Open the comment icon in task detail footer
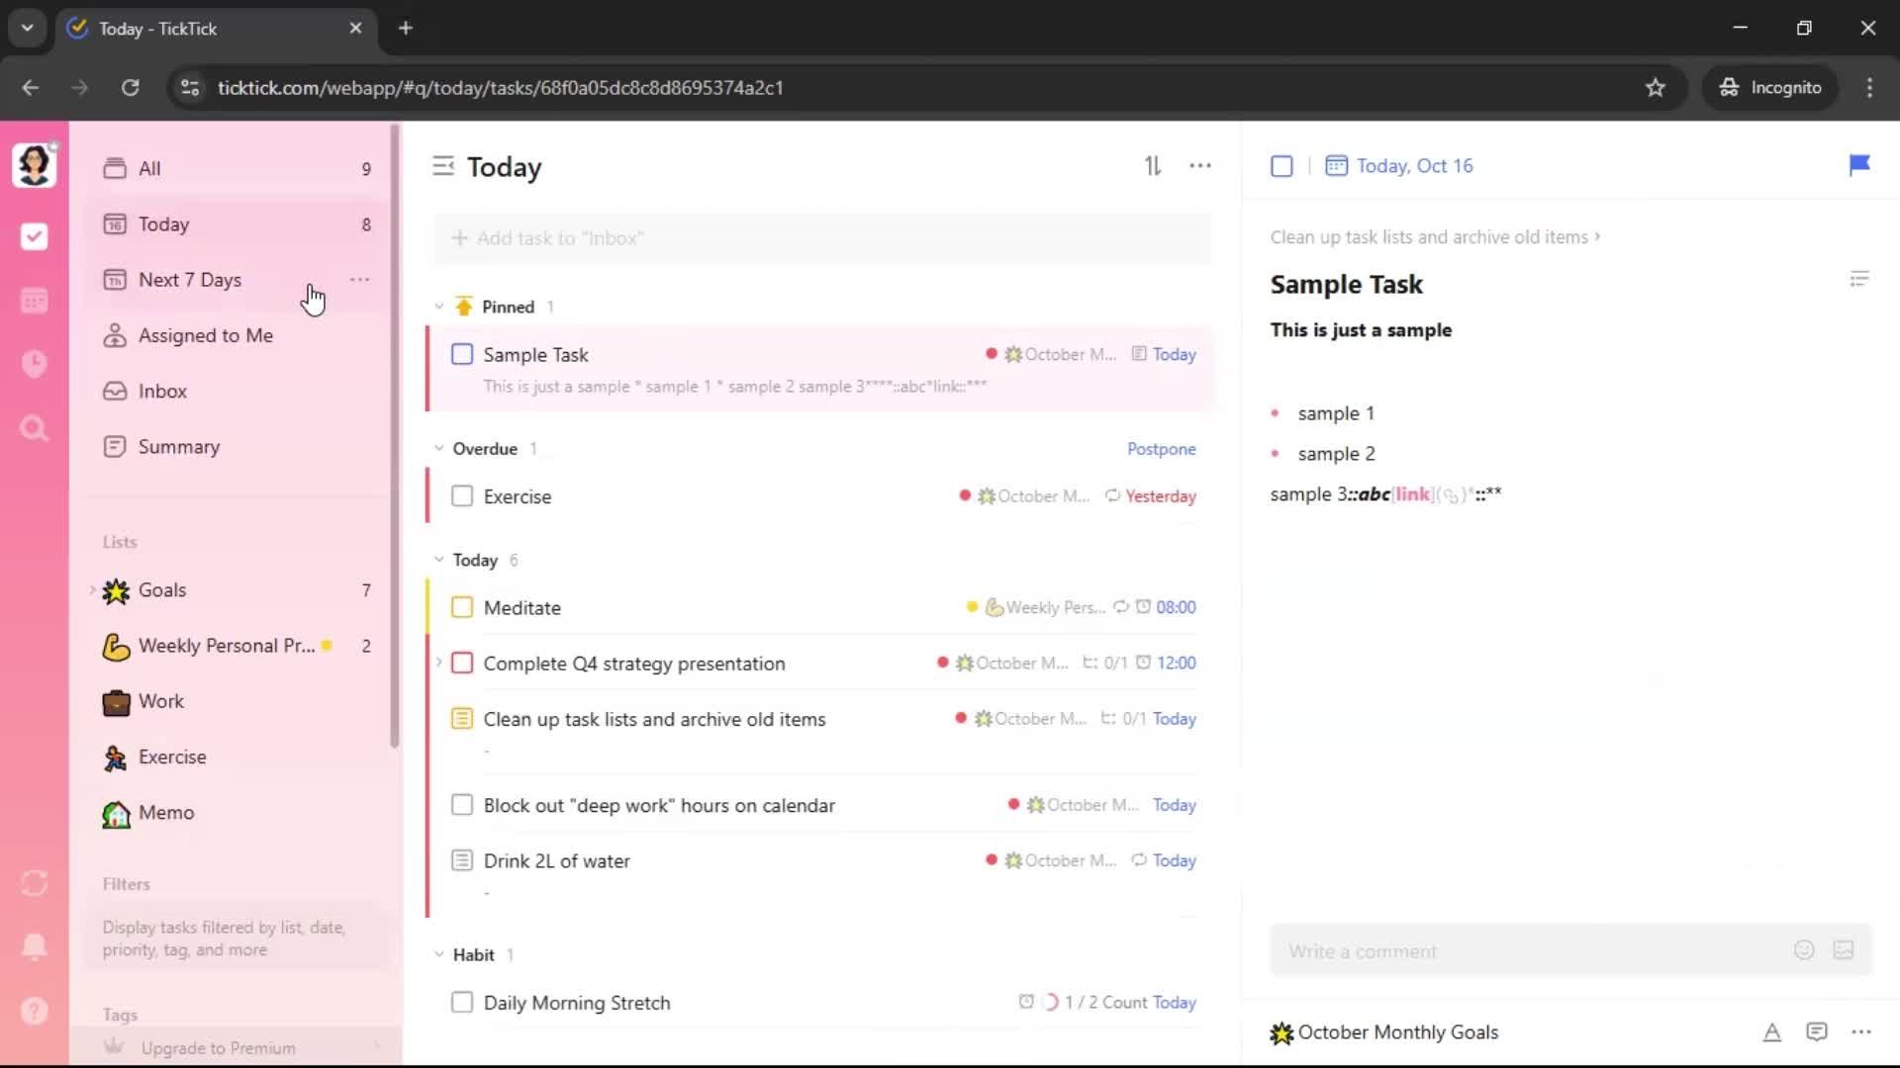Screen dimensions: 1900x1068 point(1817,1032)
